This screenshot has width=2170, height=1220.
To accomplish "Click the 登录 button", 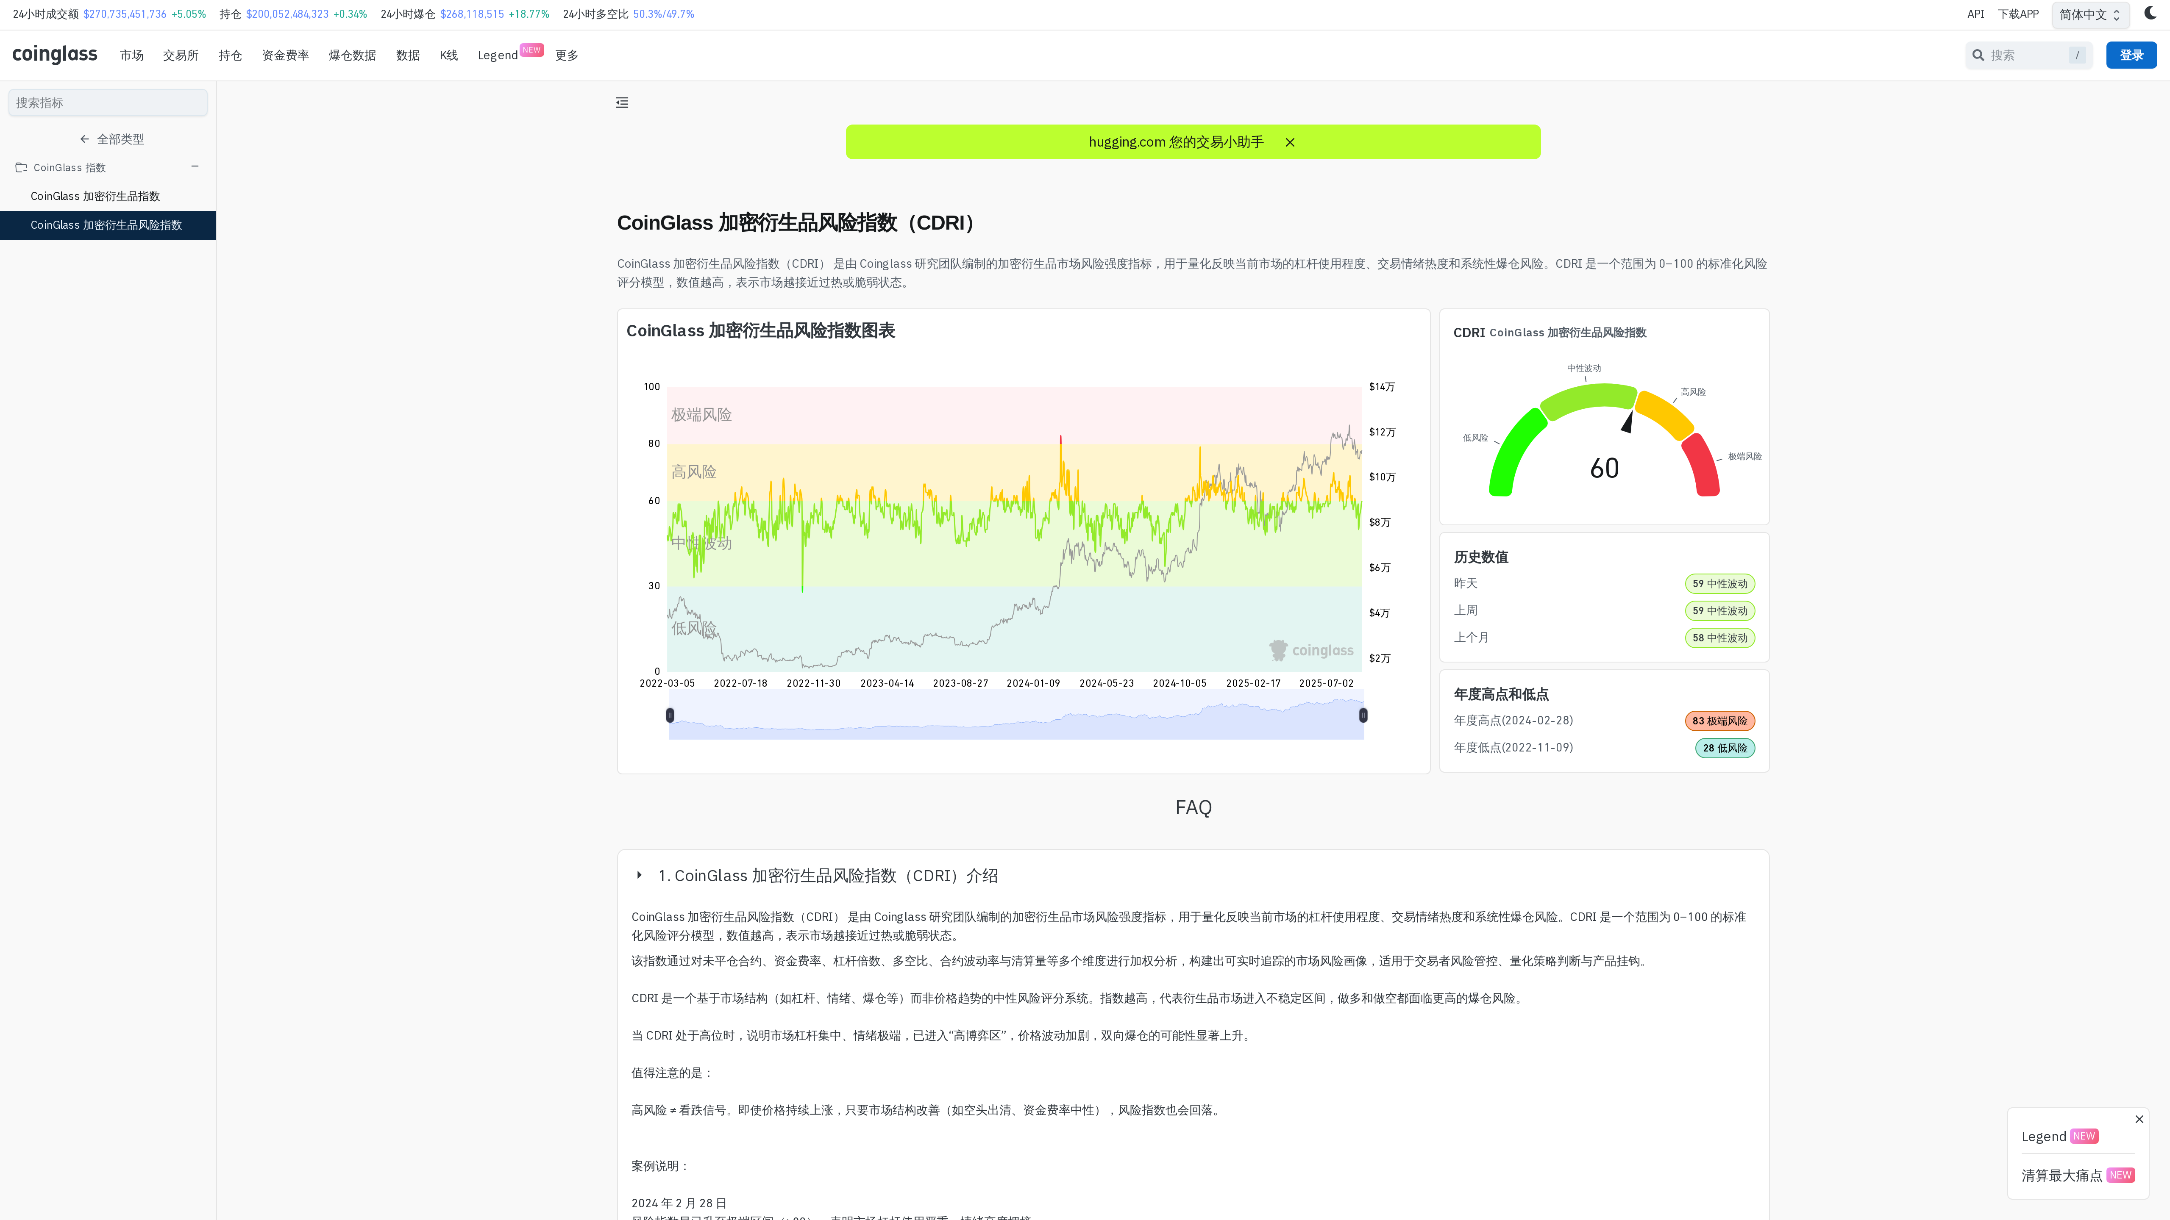I will 2131,55.
